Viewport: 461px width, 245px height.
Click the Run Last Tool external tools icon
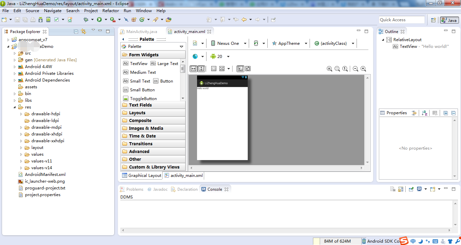(x=113, y=20)
